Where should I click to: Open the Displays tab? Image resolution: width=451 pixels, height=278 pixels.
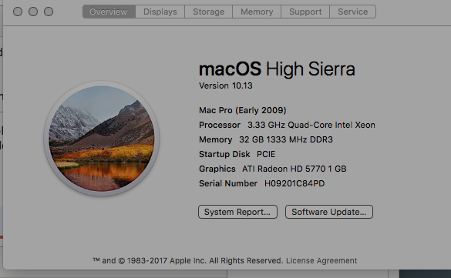[160, 12]
